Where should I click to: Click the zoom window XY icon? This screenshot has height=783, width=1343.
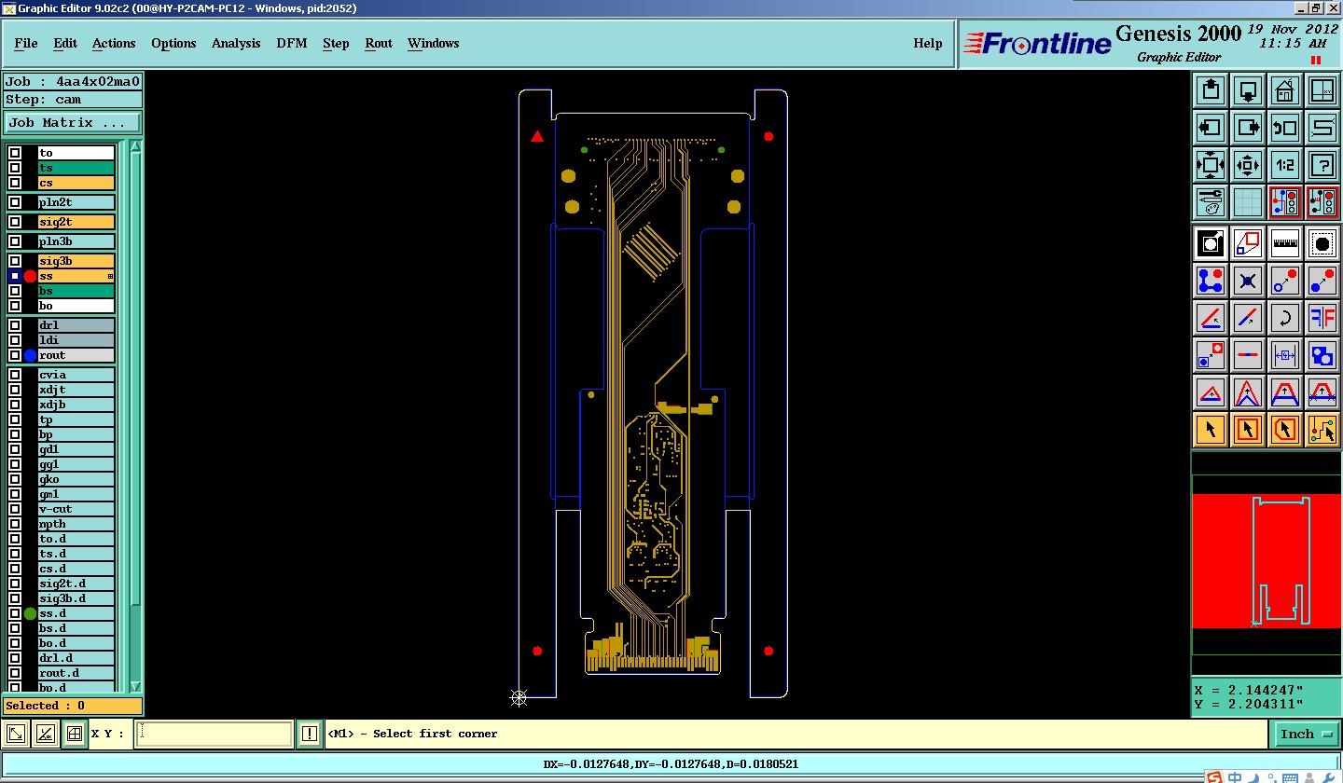[x=1322, y=91]
